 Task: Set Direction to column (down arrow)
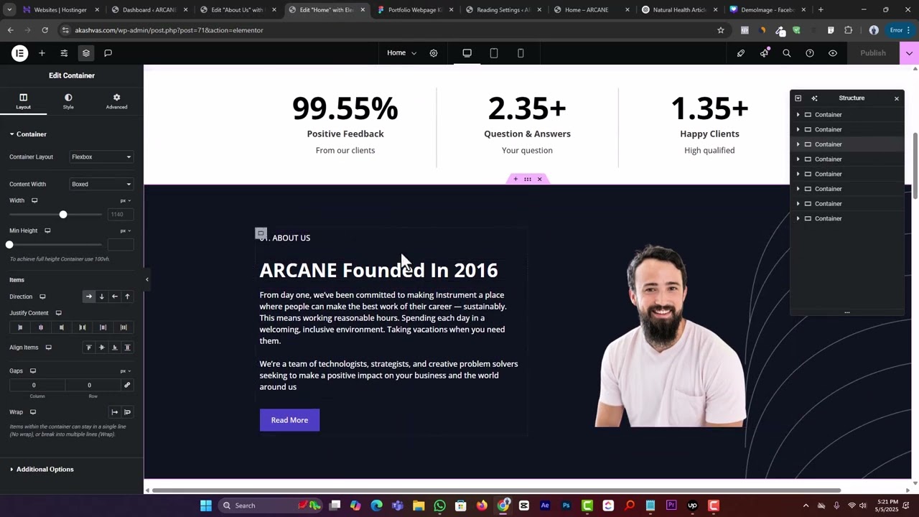point(102,297)
